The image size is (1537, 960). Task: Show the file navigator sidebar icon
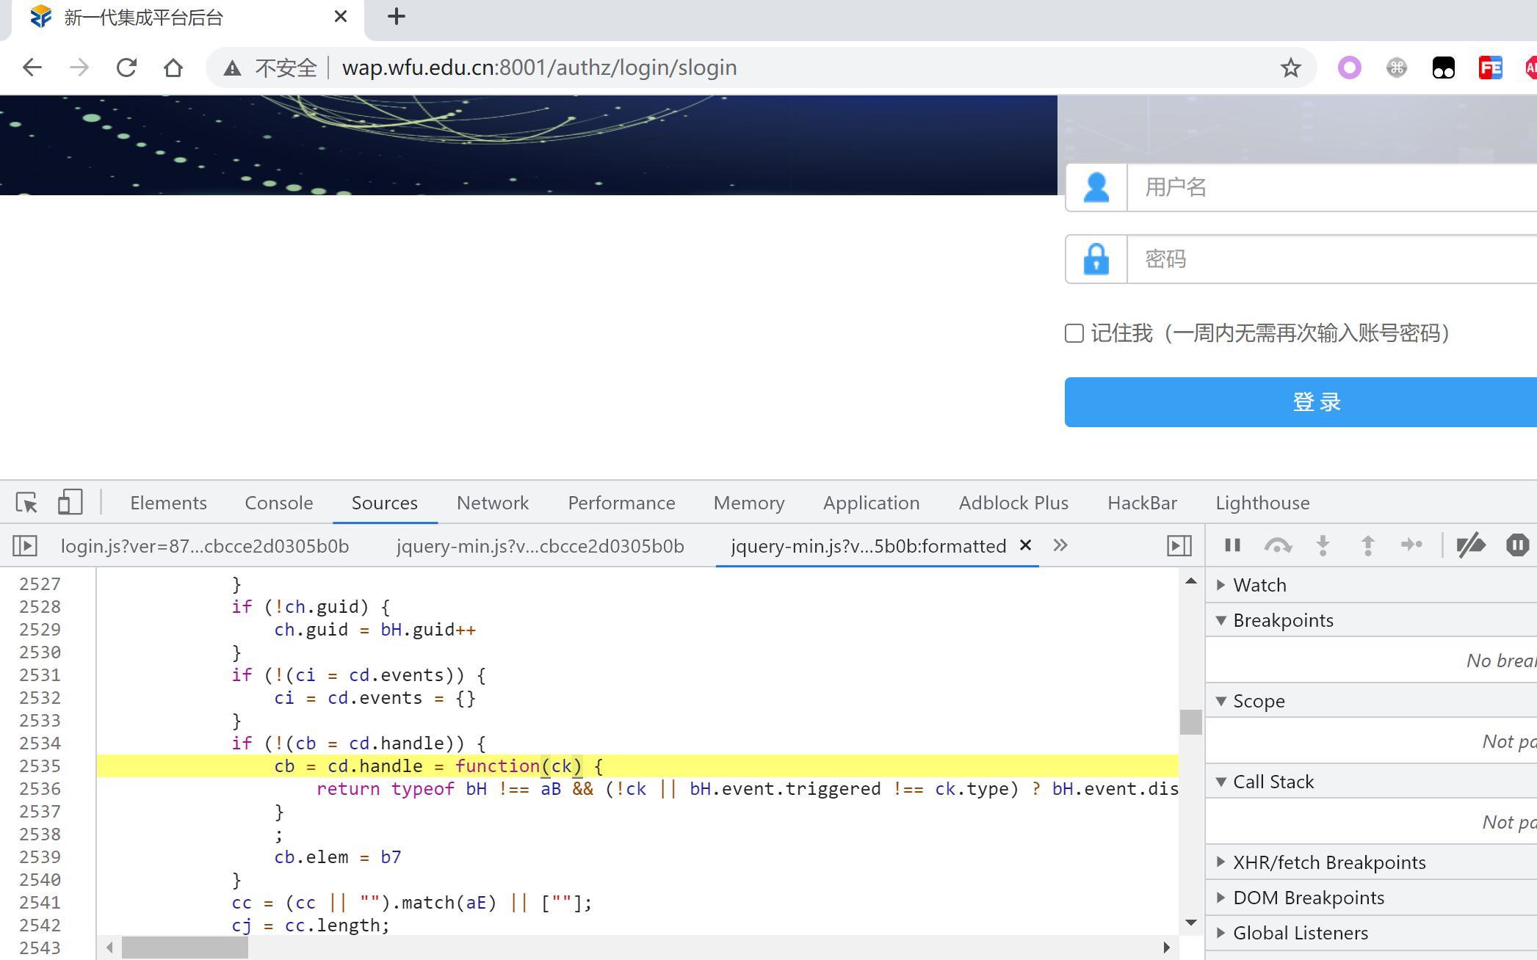point(25,545)
